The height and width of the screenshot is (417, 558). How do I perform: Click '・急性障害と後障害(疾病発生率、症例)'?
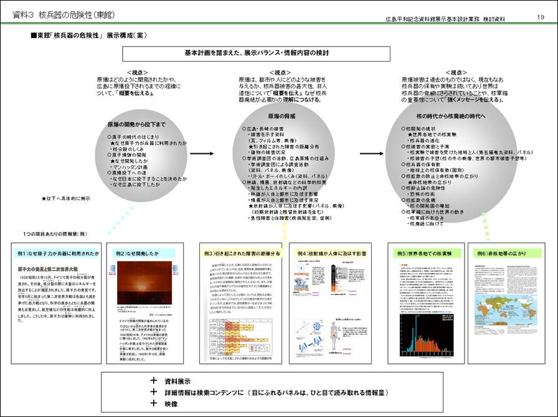pos(290,218)
